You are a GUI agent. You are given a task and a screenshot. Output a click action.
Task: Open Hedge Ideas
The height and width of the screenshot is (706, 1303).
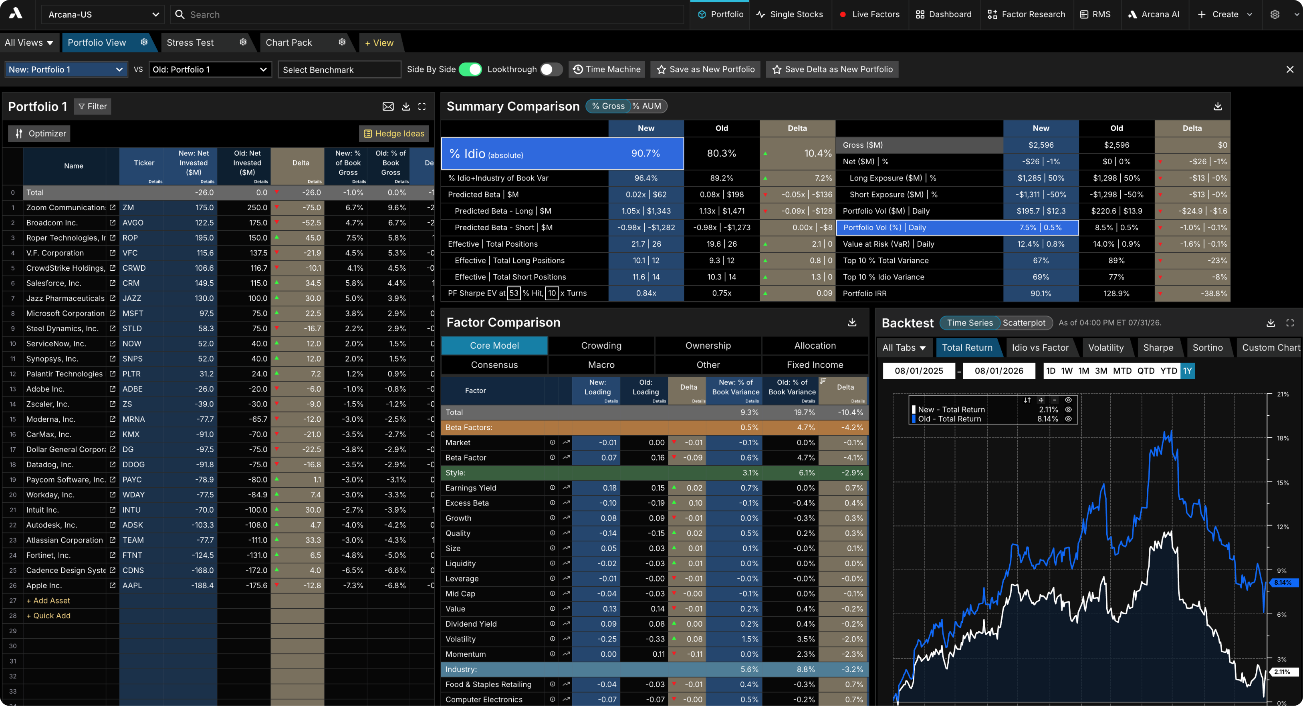394,133
